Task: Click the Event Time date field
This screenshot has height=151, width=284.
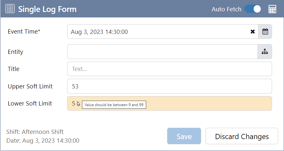Action: (x=158, y=32)
